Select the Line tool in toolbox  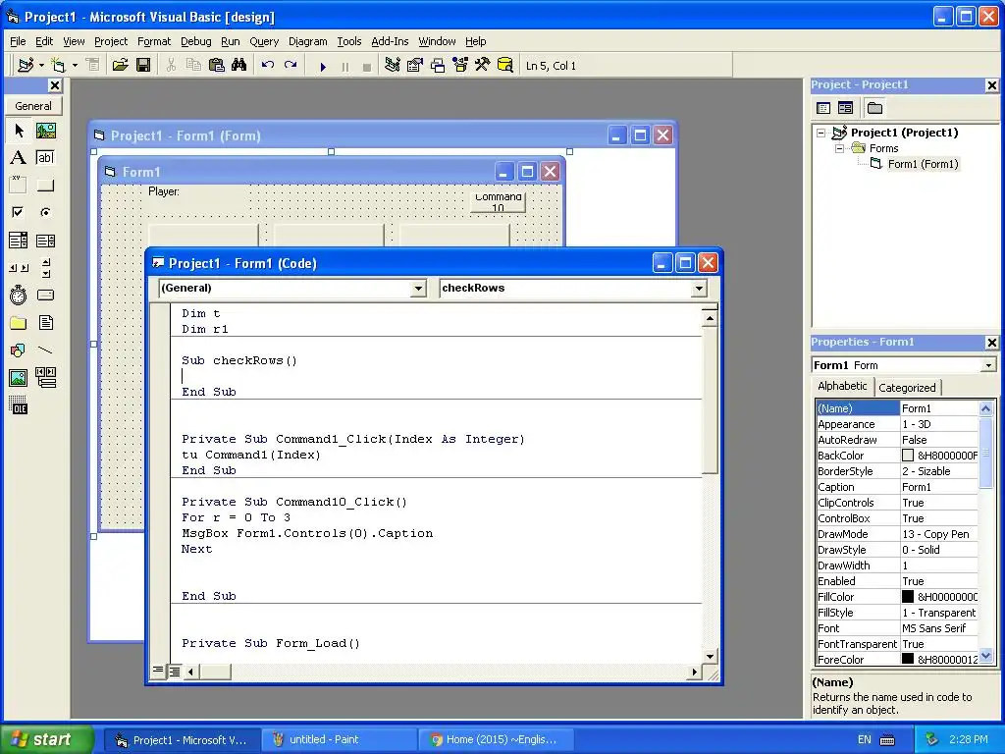[45, 350]
